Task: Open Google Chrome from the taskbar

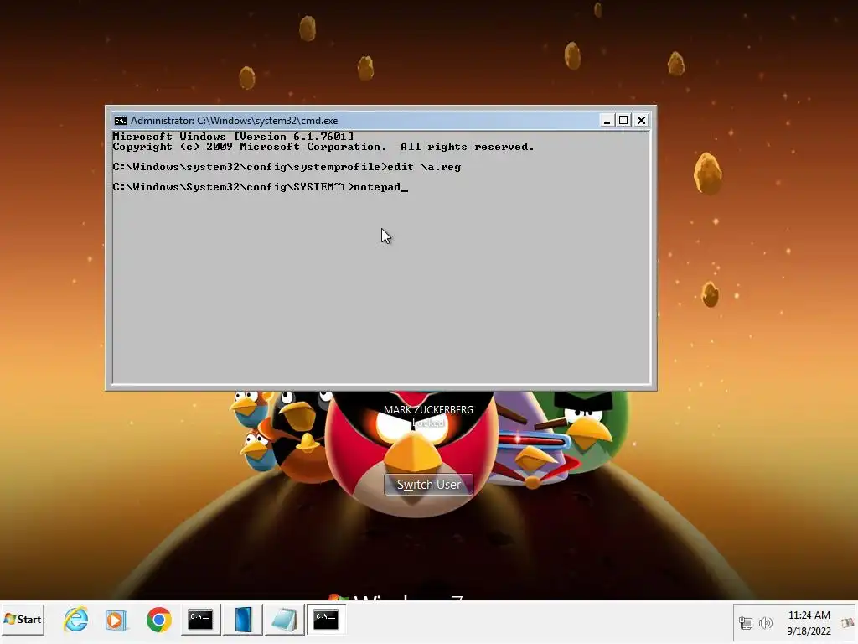Action: (x=158, y=620)
